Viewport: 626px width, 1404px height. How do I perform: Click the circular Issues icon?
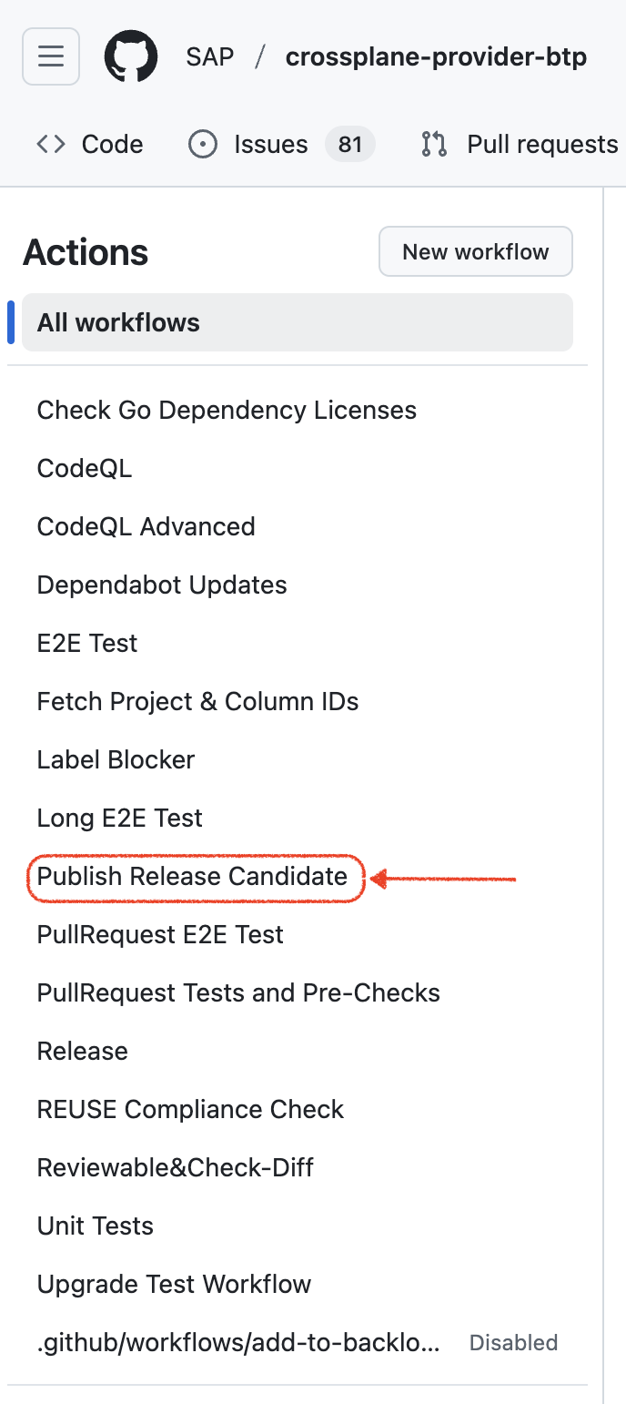coord(202,144)
